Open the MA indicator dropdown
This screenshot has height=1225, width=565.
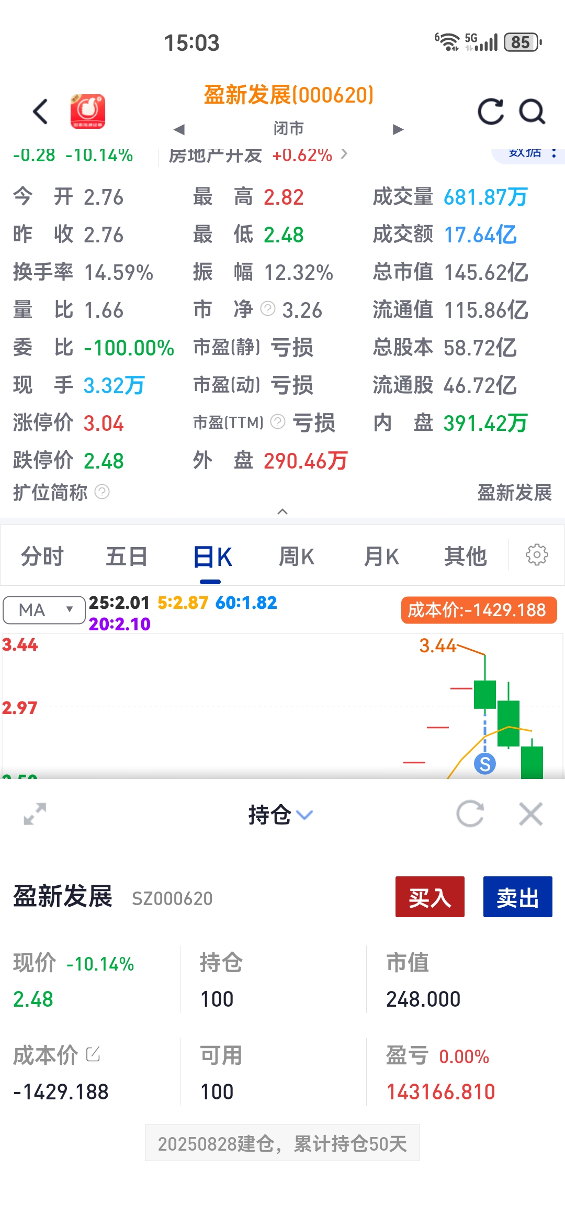click(x=44, y=610)
